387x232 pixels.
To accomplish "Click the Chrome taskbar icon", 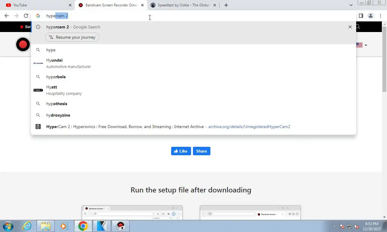I will coord(83,226).
